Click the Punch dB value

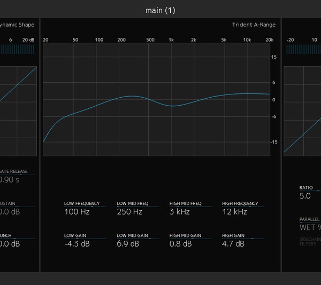point(10,244)
